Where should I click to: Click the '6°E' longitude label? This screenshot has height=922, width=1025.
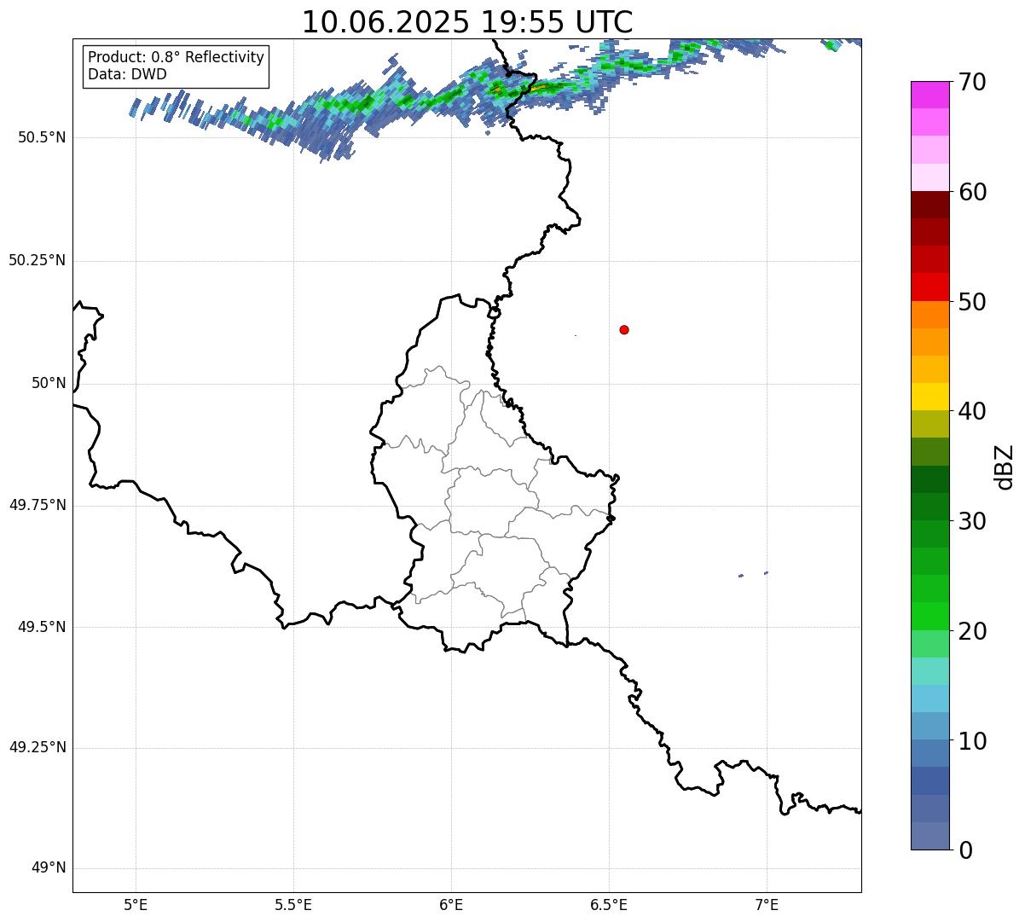(451, 904)
